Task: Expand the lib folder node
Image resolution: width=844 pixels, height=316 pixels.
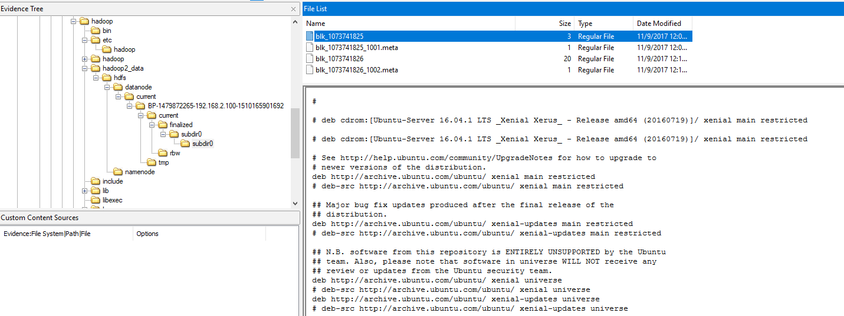Action: [85, 191]
